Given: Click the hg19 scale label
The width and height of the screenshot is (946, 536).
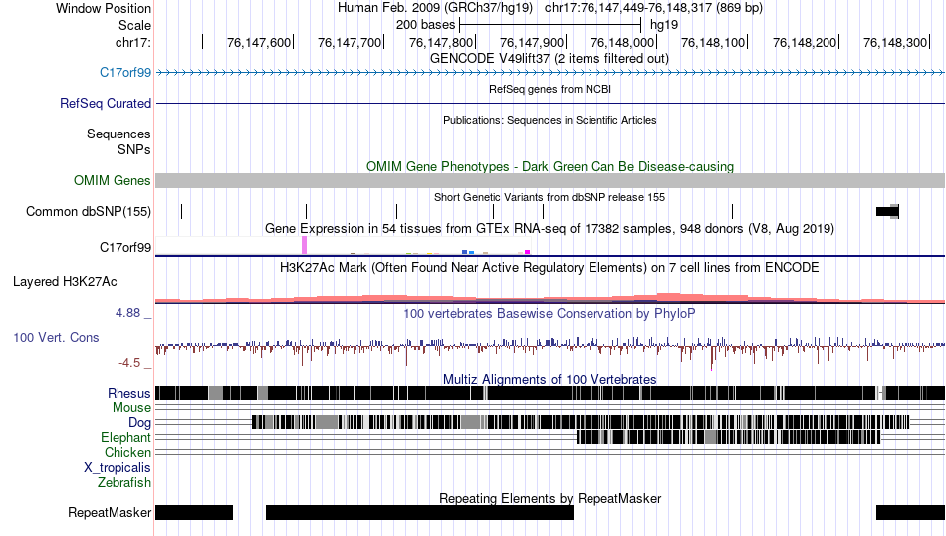Looking at the screenshot, I should (x=664, y=25).
